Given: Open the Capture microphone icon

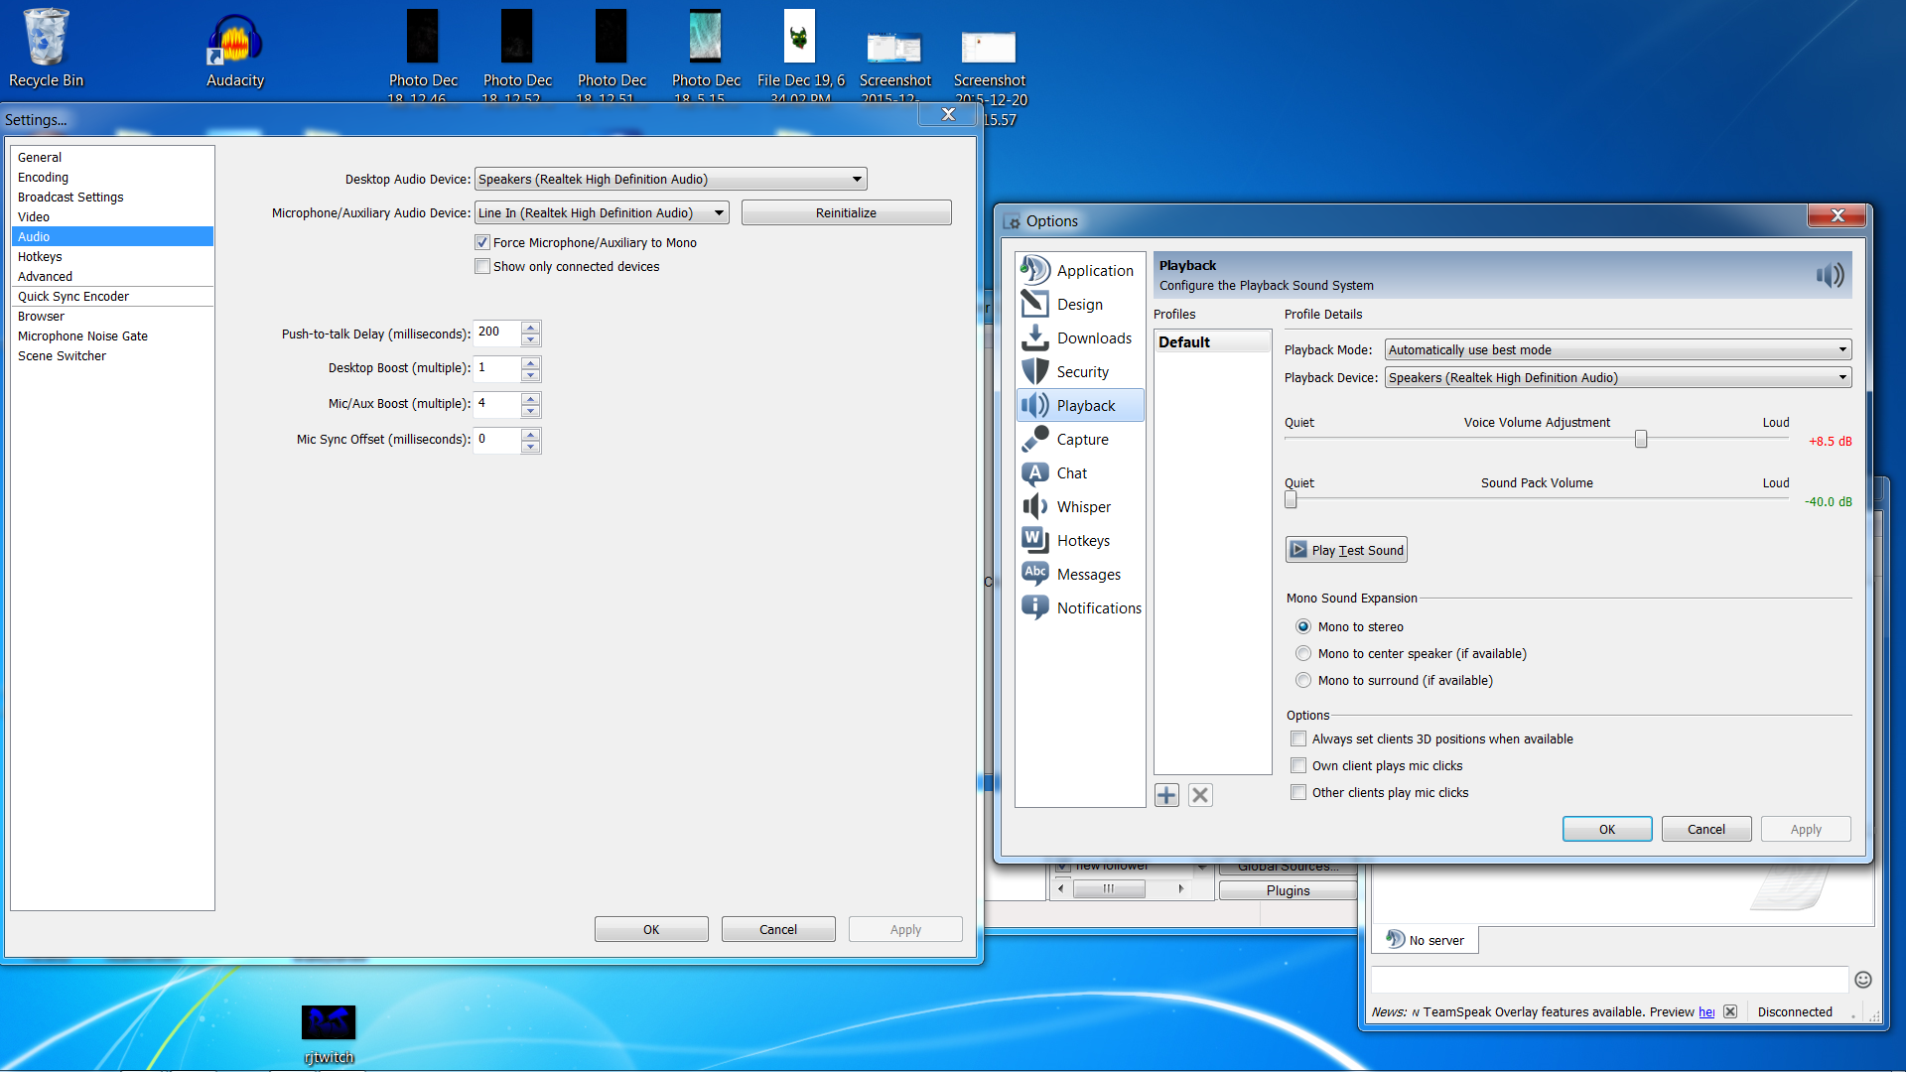Looking at the screenshot, I should (x=1035, y=439).
